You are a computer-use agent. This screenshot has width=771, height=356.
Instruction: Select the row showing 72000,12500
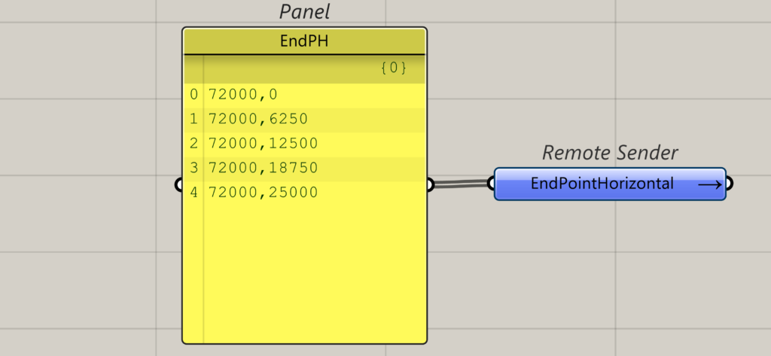pos(264,143)
